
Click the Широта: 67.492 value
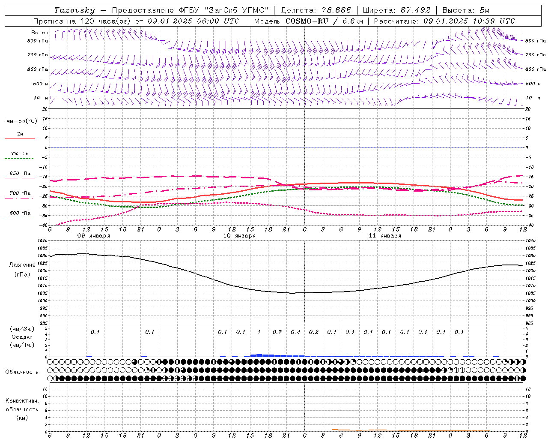point(396,10)
